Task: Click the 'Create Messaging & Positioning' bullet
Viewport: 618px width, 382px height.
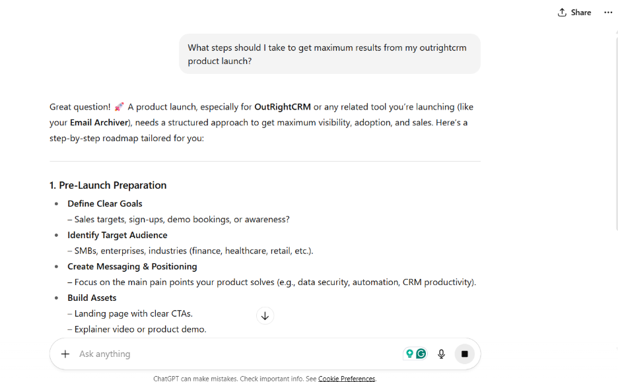Action: [x=132, y=267]
